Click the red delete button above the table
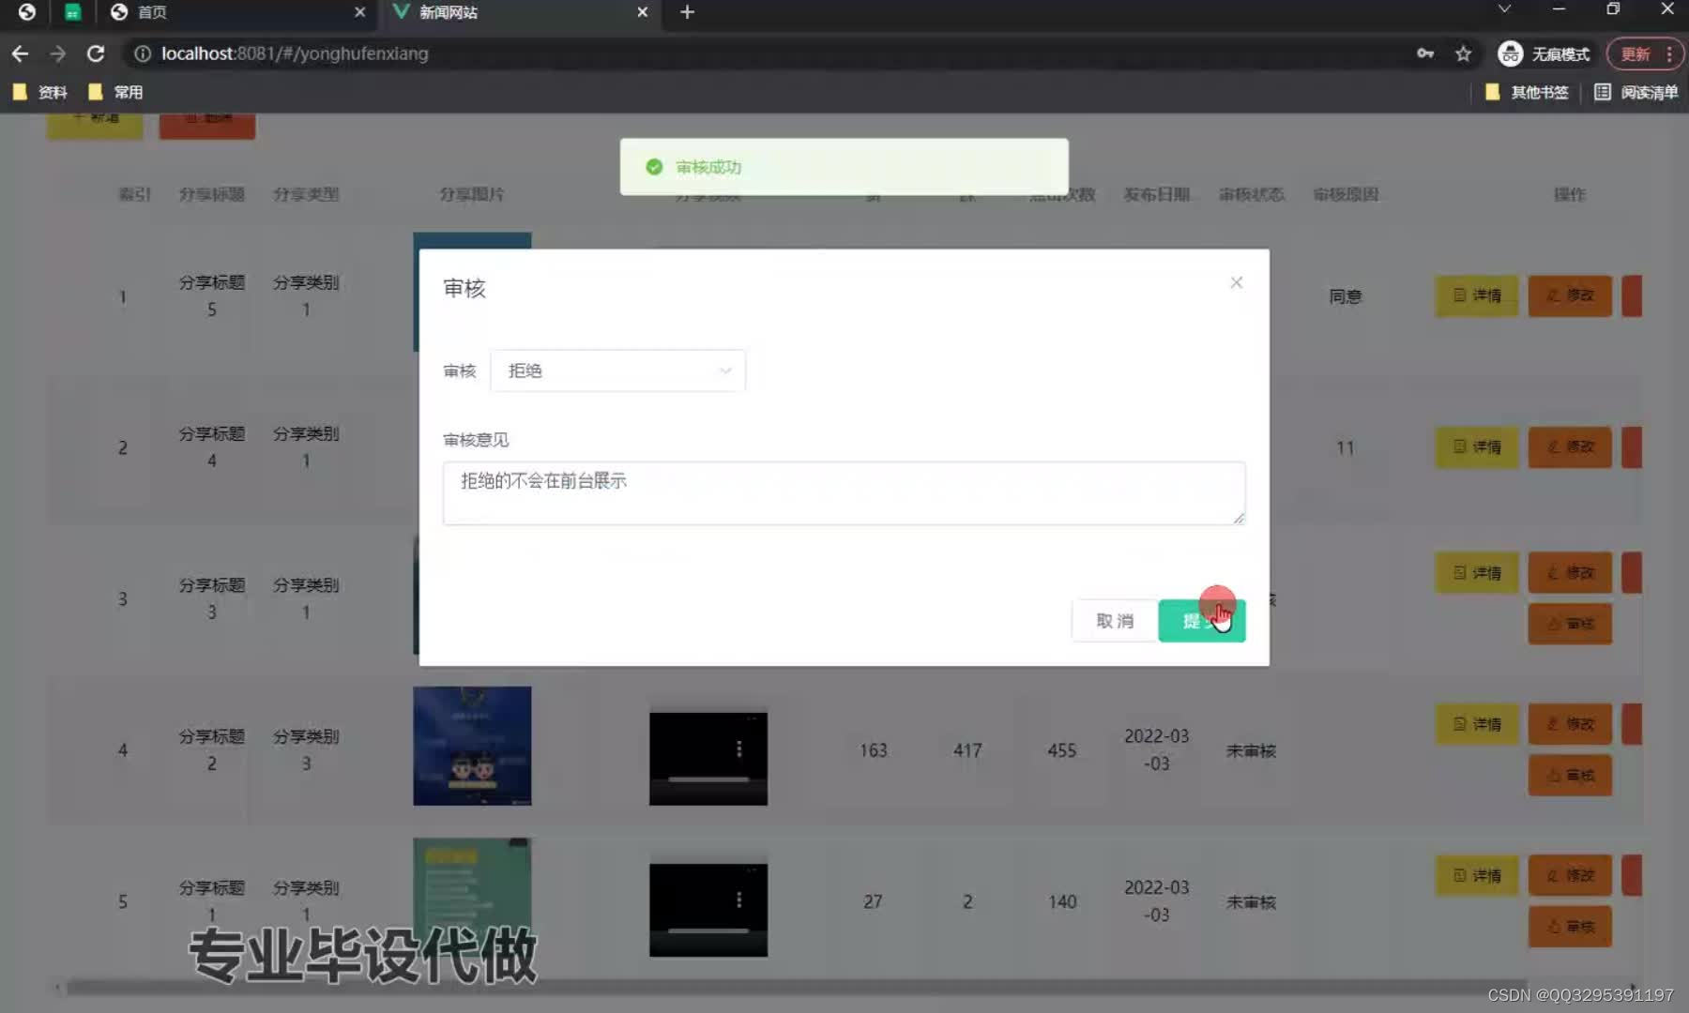The width and height of the screenshot is (1689, 1013). [207, 125]
